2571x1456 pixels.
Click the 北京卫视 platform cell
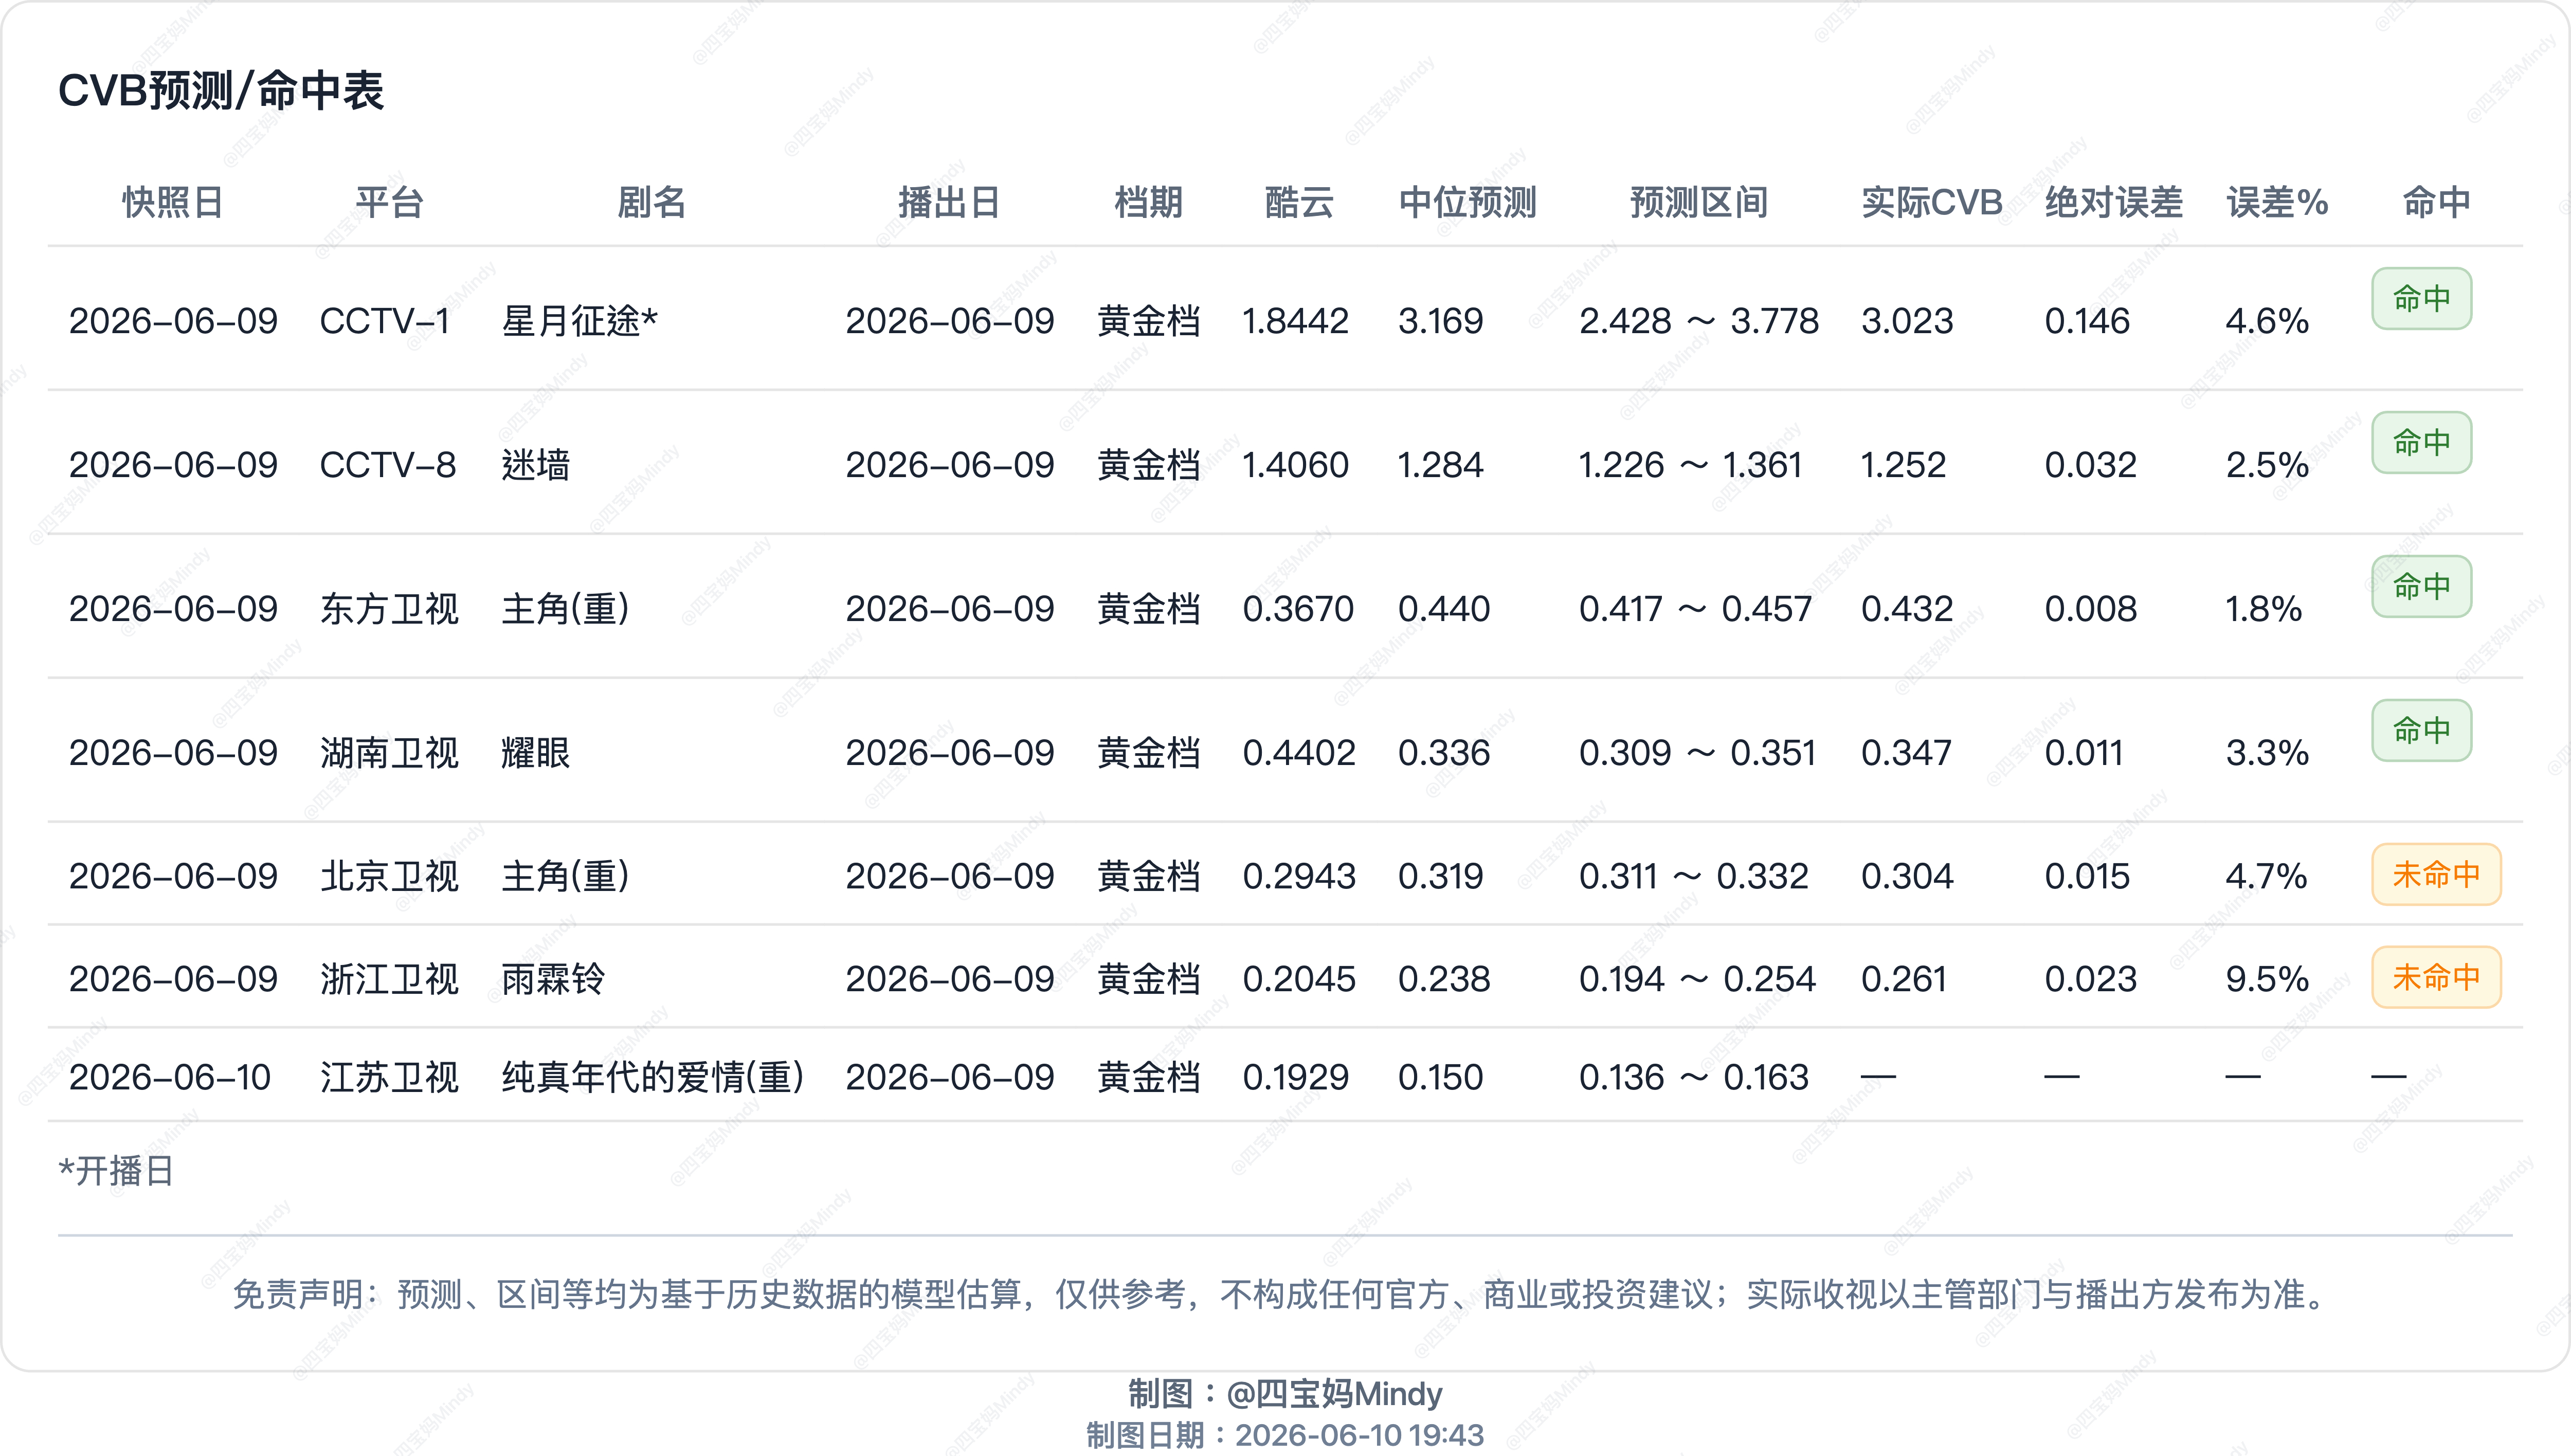389,877
